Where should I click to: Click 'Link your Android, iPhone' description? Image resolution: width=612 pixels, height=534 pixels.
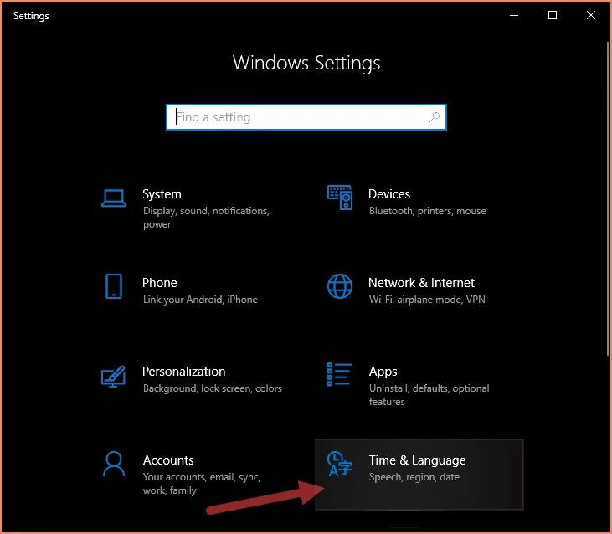[x=200, y=300]
